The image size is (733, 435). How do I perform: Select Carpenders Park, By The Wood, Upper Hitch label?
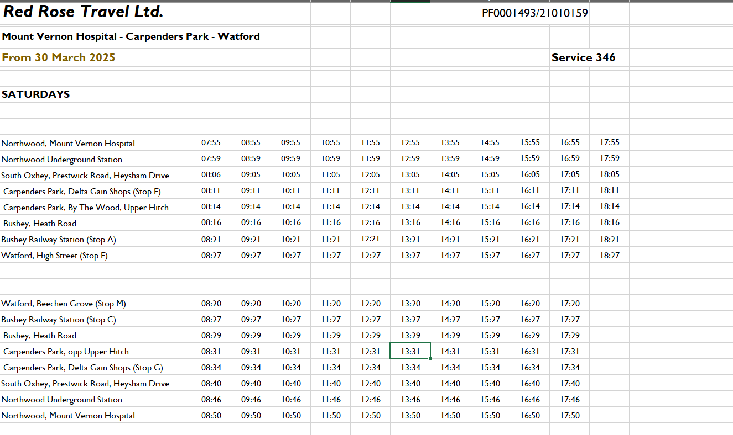(x=86, y=208)
